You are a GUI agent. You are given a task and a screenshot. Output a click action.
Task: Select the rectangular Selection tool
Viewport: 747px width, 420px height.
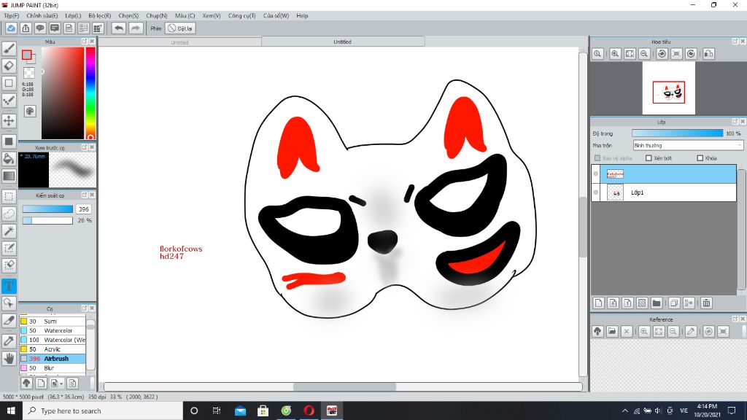[9, 196]
